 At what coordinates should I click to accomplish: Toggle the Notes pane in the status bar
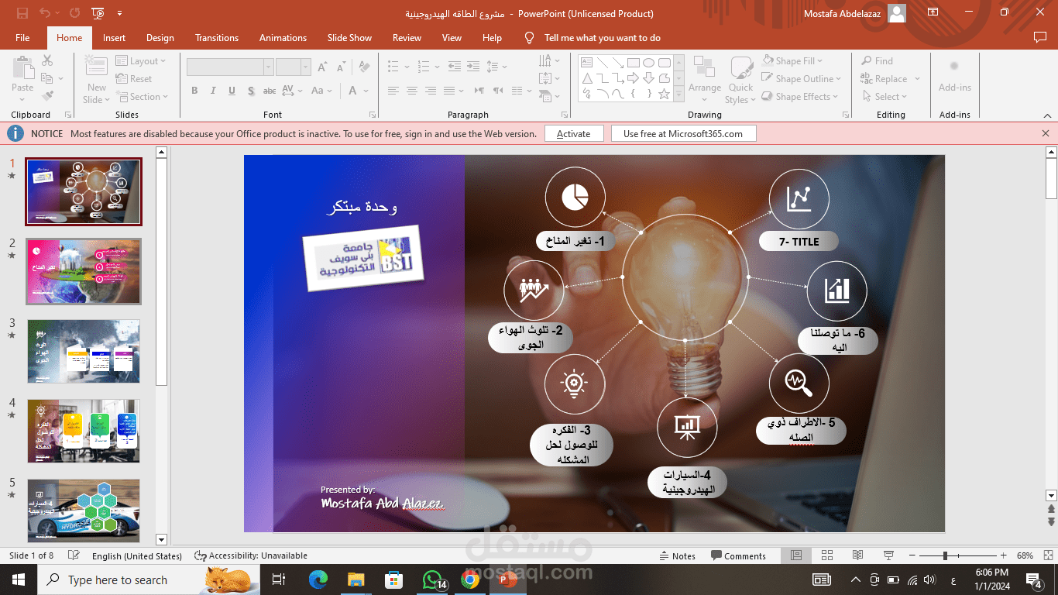click(677, 555)
